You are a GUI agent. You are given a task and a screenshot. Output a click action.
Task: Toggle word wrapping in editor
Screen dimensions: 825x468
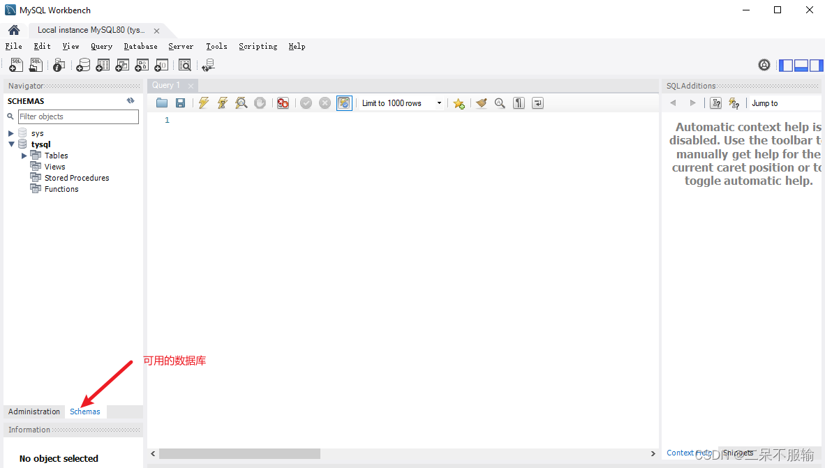537,103
